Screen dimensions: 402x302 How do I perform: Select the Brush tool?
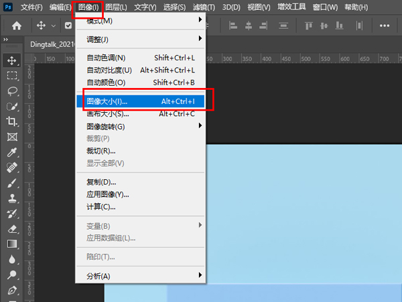(11, 183)
